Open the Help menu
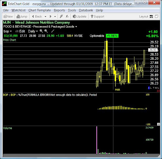The width and height of the screenshot is (162, 159). tap(99, 10)
